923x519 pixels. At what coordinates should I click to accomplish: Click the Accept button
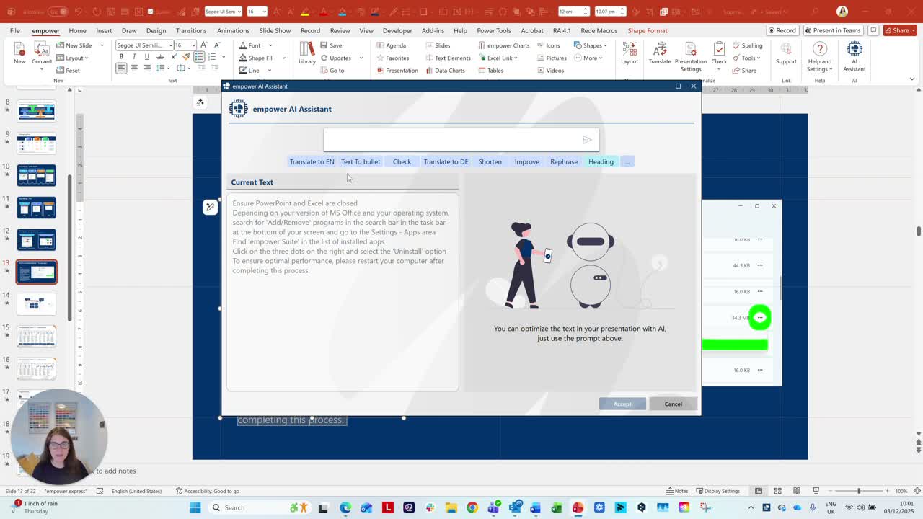(622, 404)
